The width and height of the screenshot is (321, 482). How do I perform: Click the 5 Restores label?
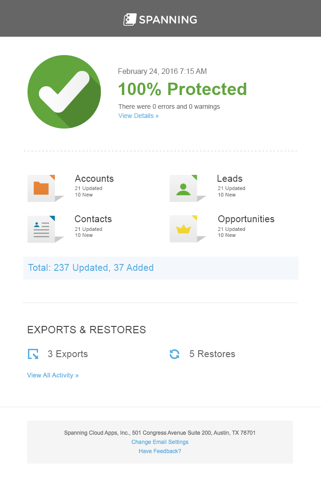coord(212,354)
